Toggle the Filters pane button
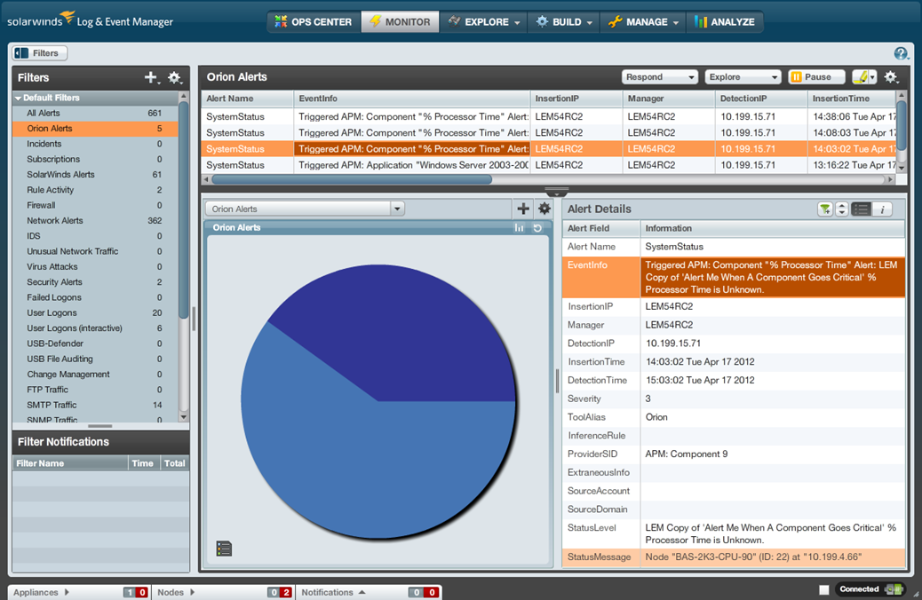This screenshot has height=600, width=922. (x=40, y=53)
